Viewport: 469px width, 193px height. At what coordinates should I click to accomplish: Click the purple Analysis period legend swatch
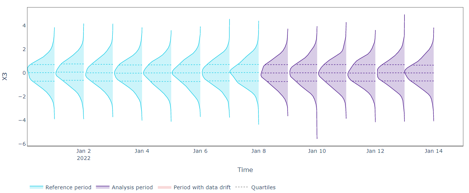[x=103, y=187]
